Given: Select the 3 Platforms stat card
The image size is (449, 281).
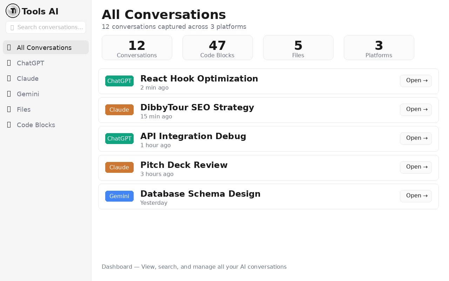Looking at the screenshot, I should pos(379,48).
